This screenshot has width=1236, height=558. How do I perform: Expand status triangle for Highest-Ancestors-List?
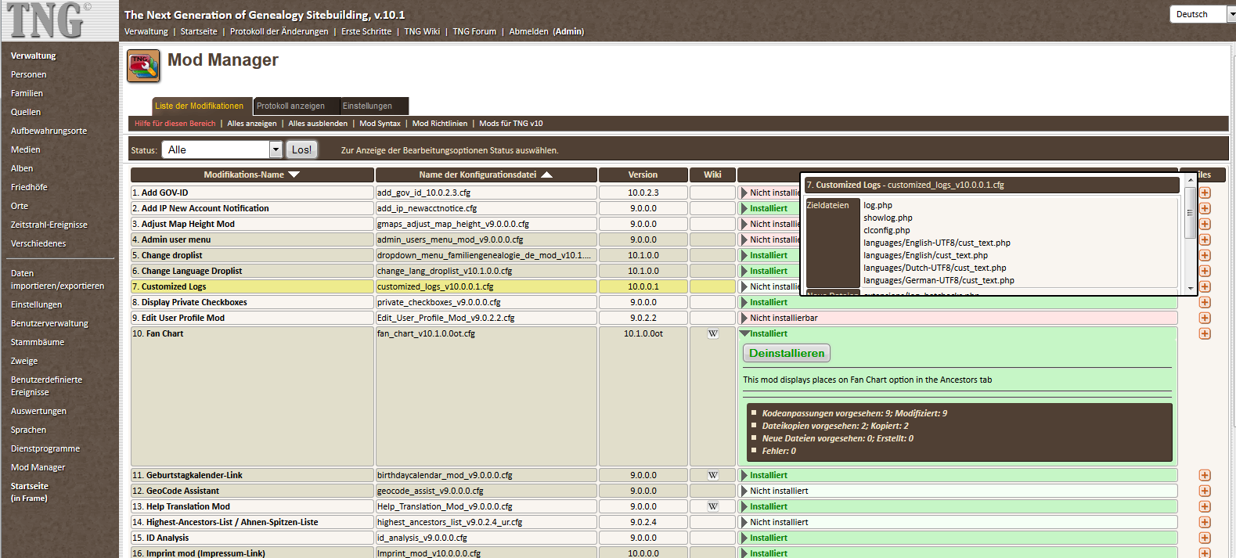point(744,522)
